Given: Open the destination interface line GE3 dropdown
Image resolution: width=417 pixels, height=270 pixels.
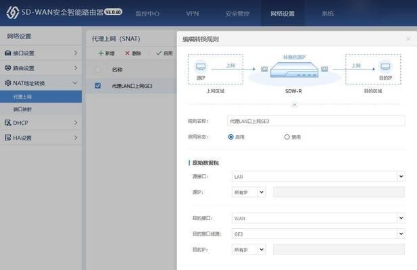Looking at the screenshot, I should [318, 234].
